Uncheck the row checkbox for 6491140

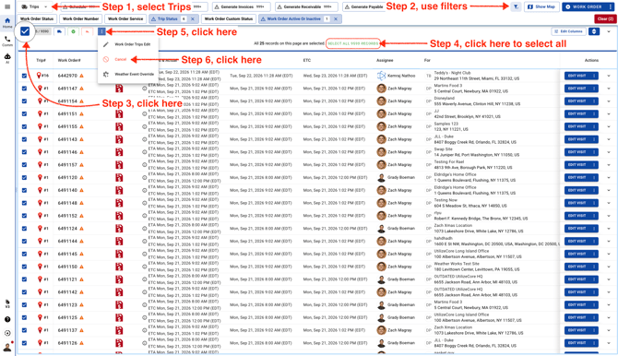click(x=24, y=190)
